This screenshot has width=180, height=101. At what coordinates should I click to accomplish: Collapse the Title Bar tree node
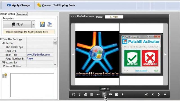coord(3,43)
